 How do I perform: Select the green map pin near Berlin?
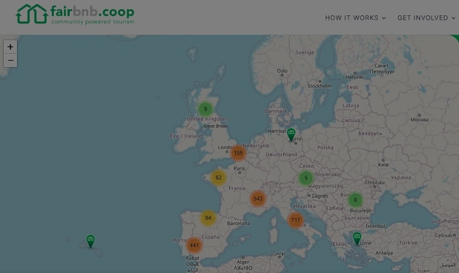[291, 134]
